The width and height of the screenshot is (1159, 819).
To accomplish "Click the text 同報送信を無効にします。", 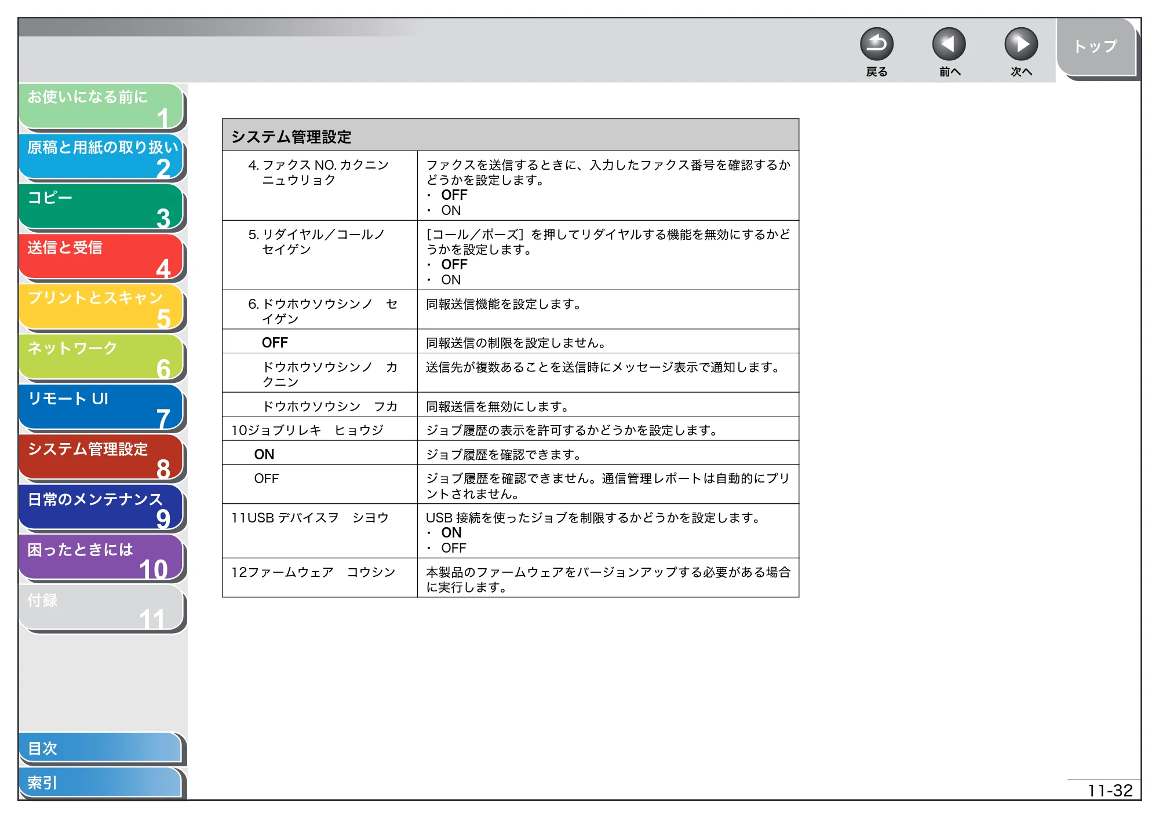I will tap(498, 407).
